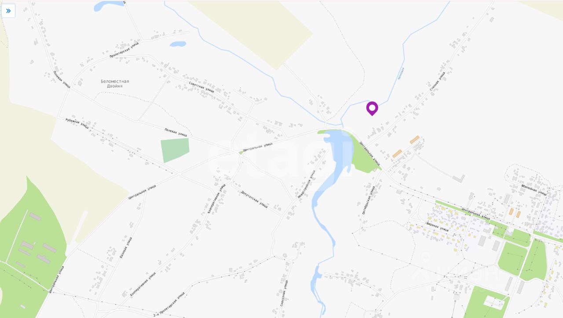Click the Октябрьская улица street label
This screenshot has width=563, height=318.
[368, 200]
